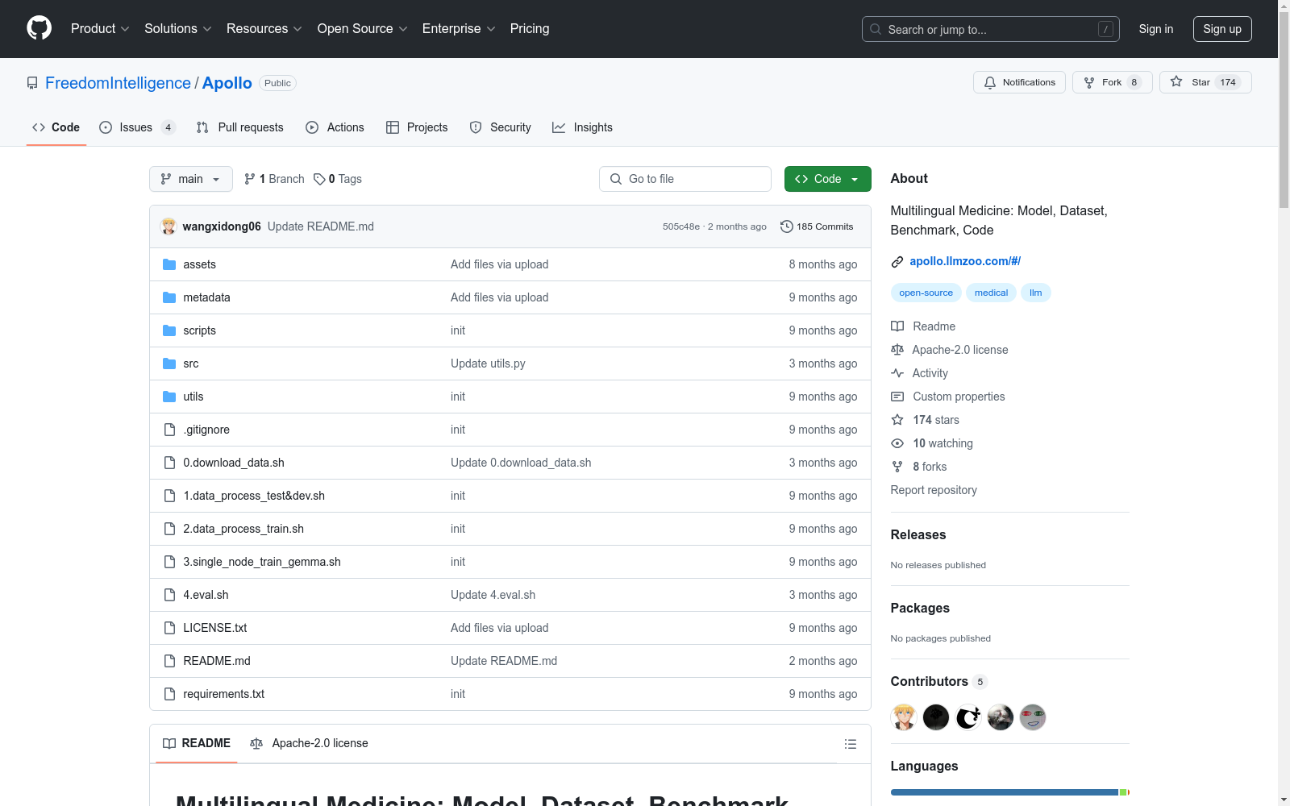Open the green Code dropdown button

(x=828, y=179)
